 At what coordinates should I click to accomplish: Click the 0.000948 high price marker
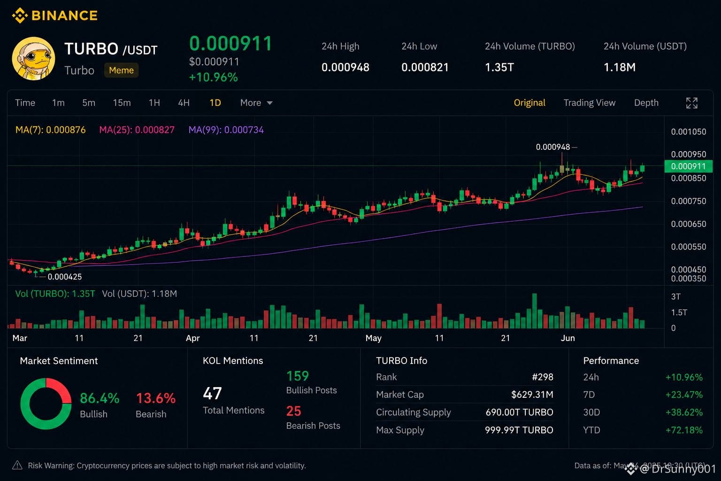(553, 147)
